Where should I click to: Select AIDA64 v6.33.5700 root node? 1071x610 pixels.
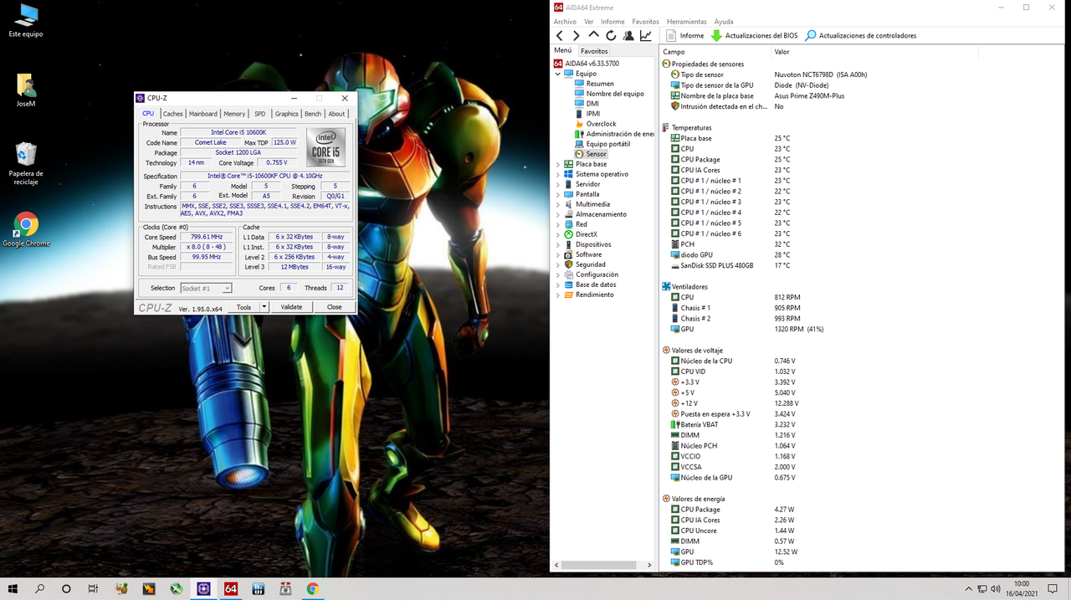[x=586, y=64]
